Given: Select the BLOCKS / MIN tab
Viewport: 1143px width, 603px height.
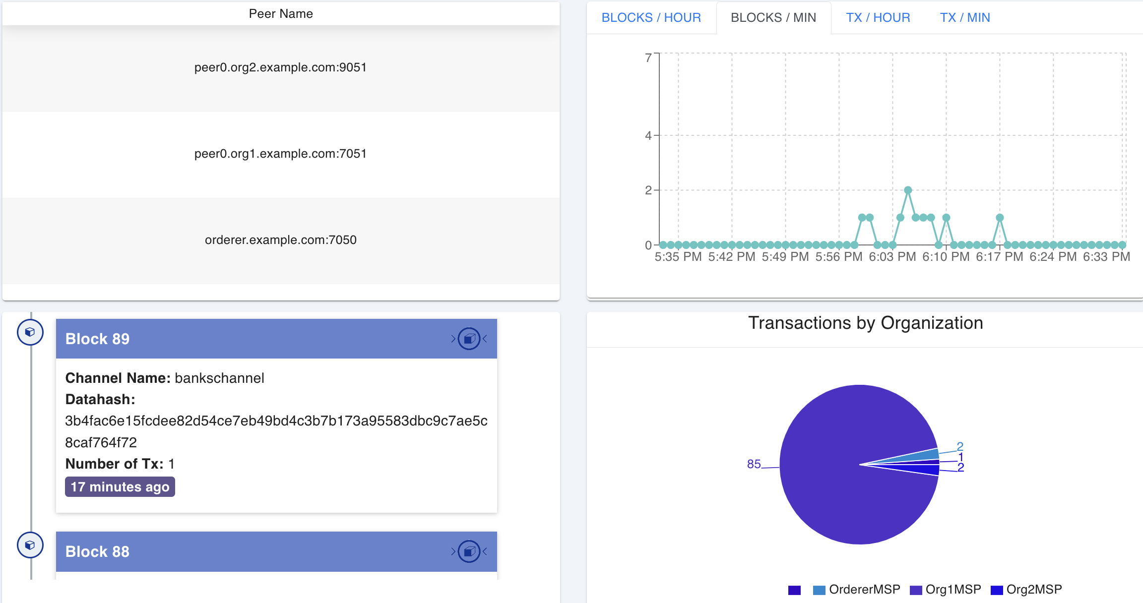Looking at the screenshot, I should tap(773, 18).
